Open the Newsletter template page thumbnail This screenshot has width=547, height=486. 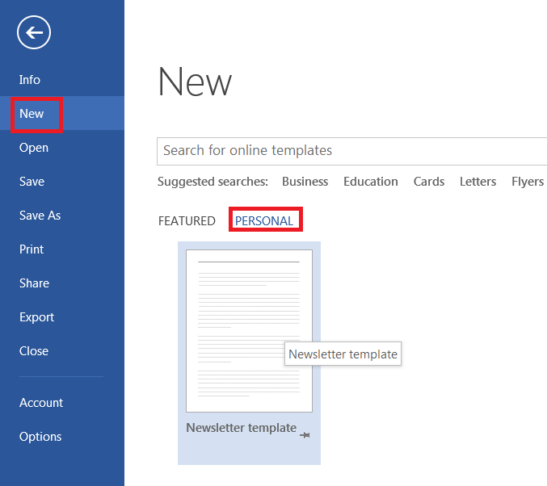(x=249, y=331)
